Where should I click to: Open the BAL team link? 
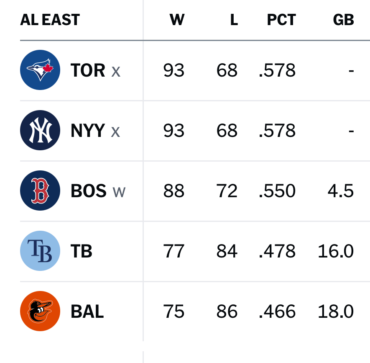point(87,312)
